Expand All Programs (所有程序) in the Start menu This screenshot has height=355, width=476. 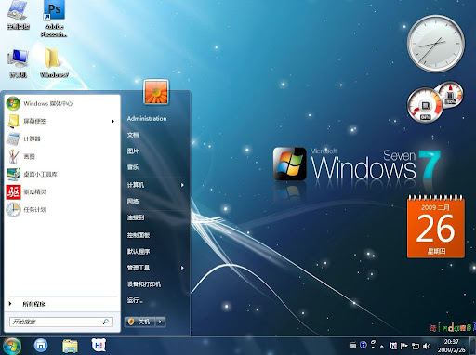pos(62,304)
